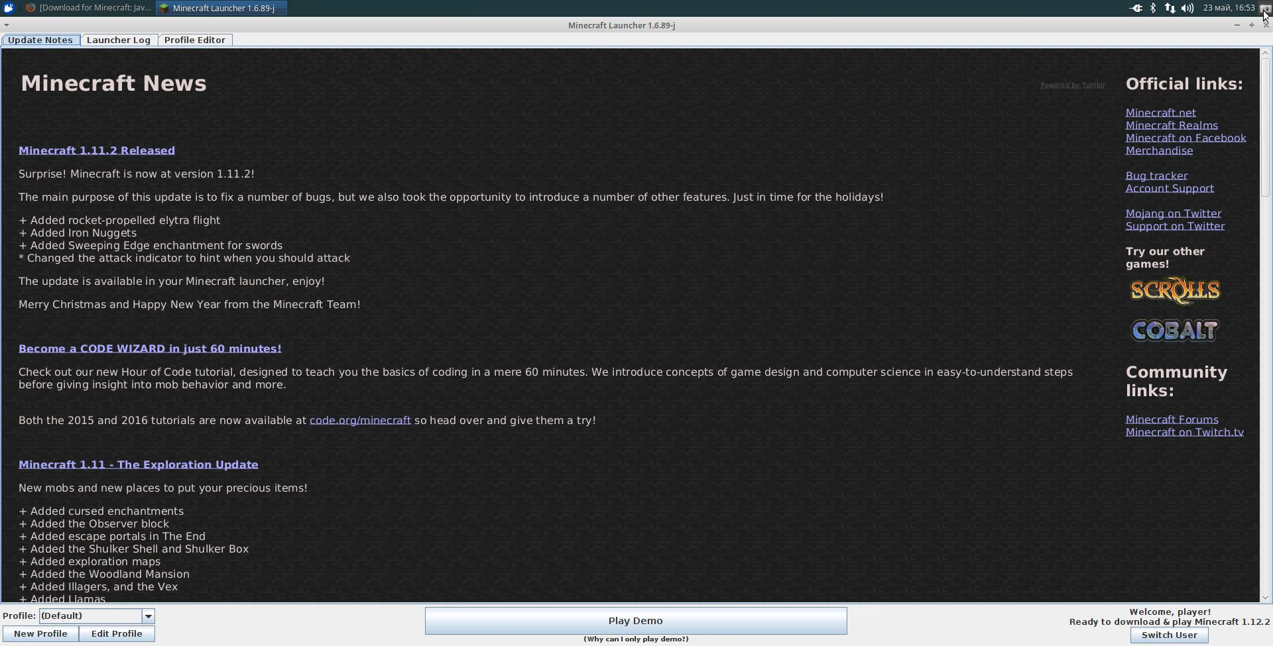Open the network connections indicator
This screenshot has height=646, width=1273.
pos(1170,8)
